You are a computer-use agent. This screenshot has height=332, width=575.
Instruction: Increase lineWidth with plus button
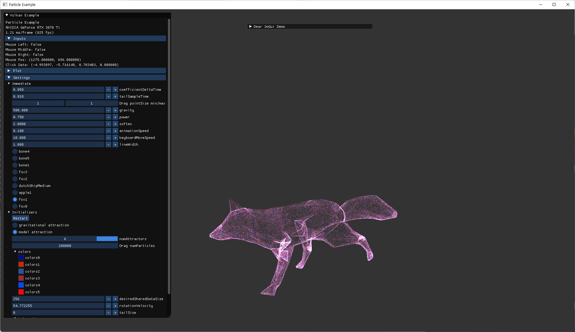click(x=115, y=145)
